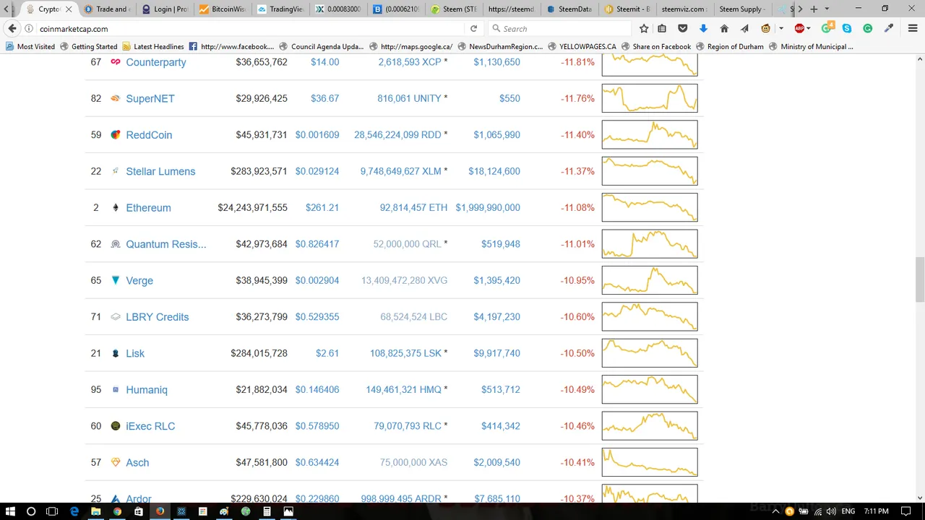The width and height of the screenshot is (925, 520).
Task: Open the LBRY Credits coin link
Action: click(157, 317)
